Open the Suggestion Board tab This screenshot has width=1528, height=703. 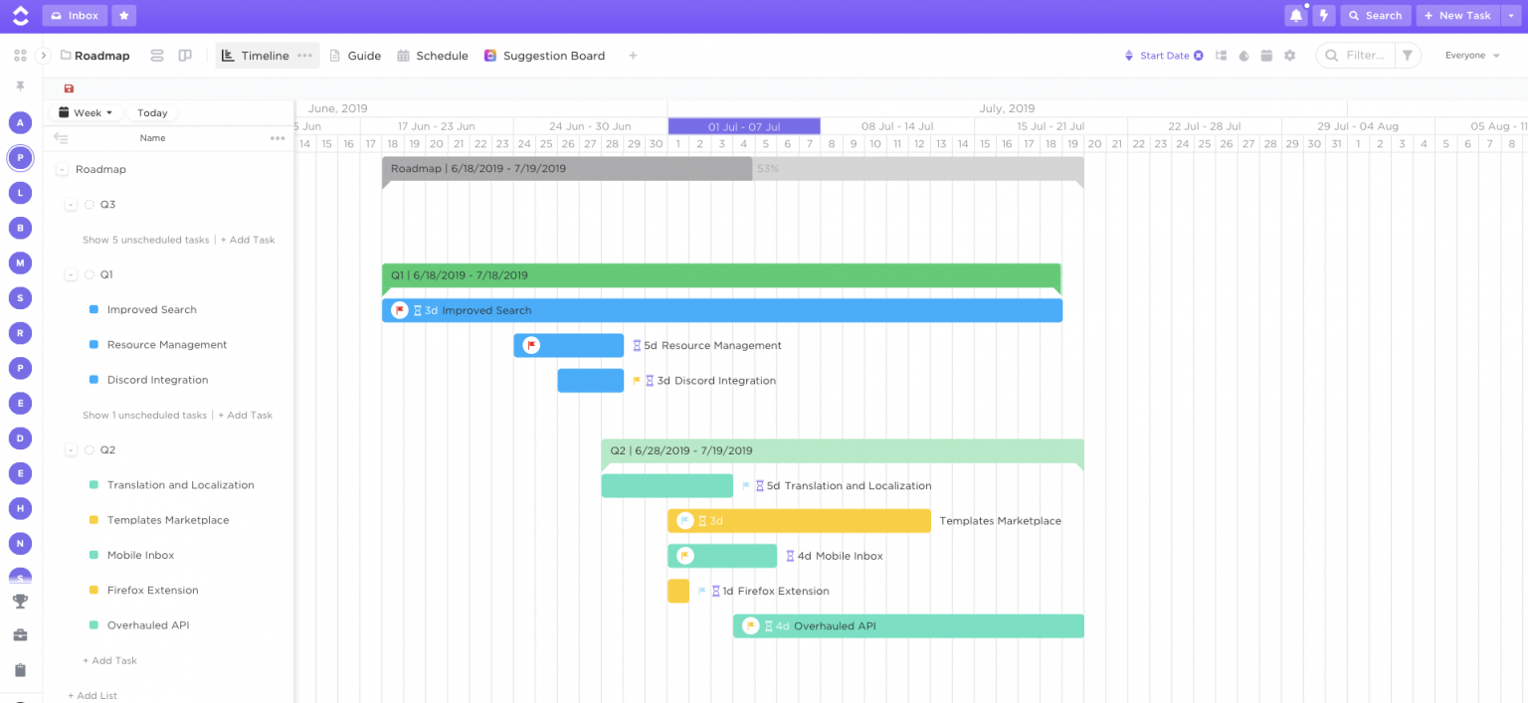click(545, 56)
